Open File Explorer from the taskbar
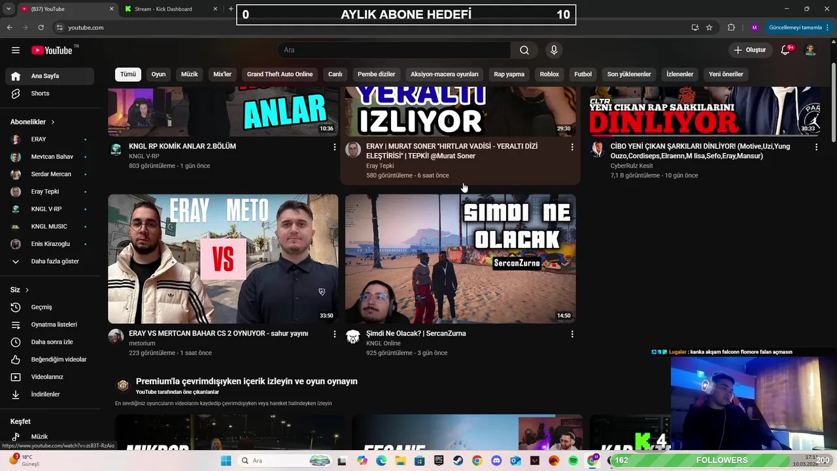 pos(400,461)
